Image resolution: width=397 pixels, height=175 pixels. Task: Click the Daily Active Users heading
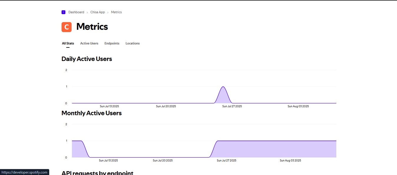point(87,59)
